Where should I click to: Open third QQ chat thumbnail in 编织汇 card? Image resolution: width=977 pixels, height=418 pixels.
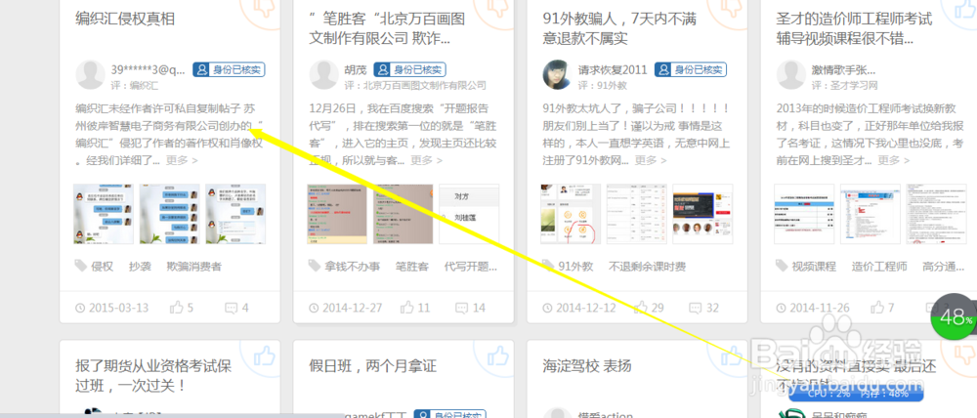235,214
